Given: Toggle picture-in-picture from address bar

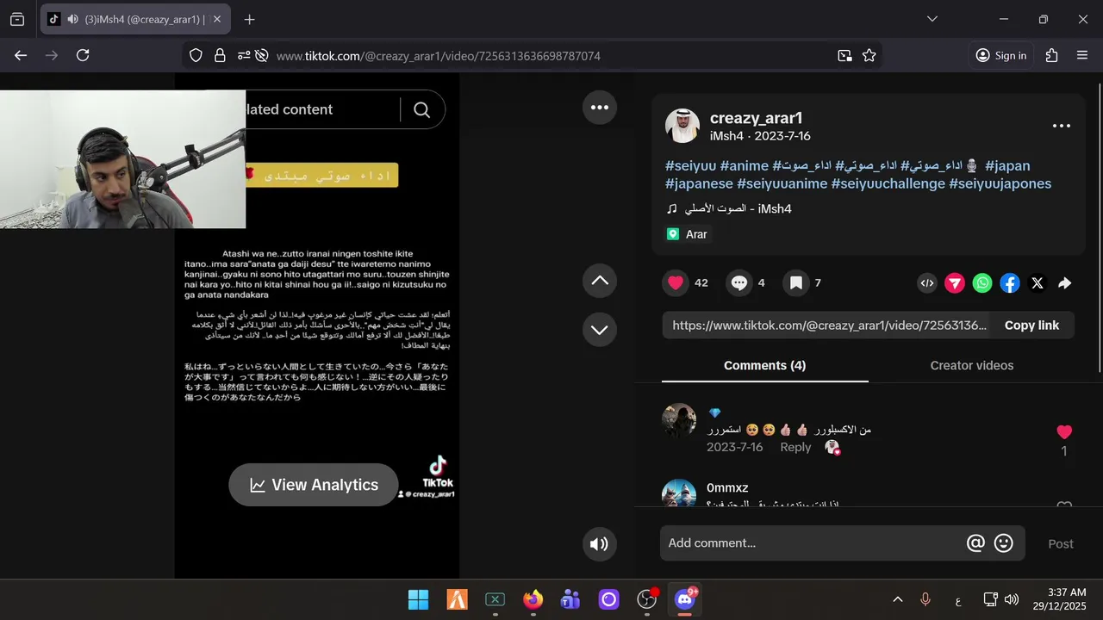Looking at the screenshot, I should tap(844, 55).
